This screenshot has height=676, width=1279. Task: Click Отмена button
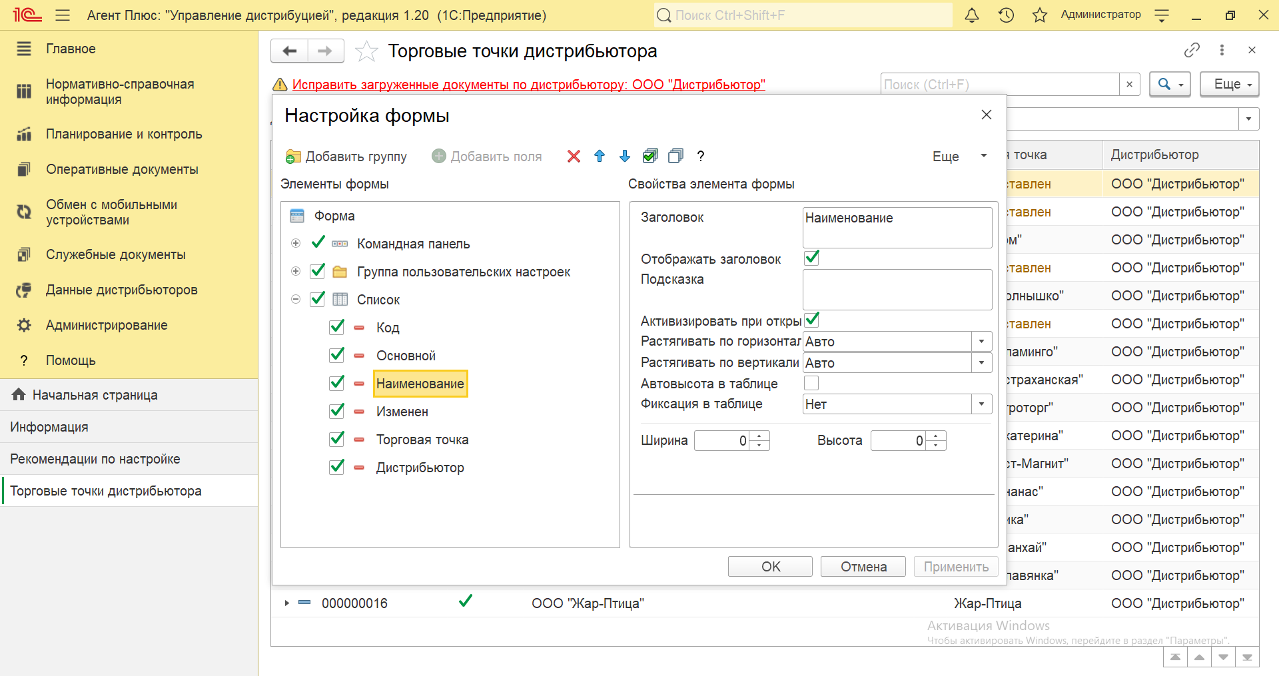(863, 566)
